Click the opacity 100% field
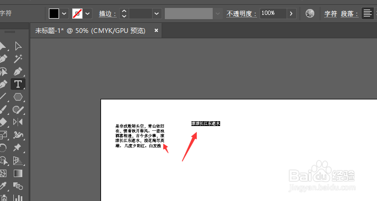Viewport: 377px width, 201px height. point(273,13)
